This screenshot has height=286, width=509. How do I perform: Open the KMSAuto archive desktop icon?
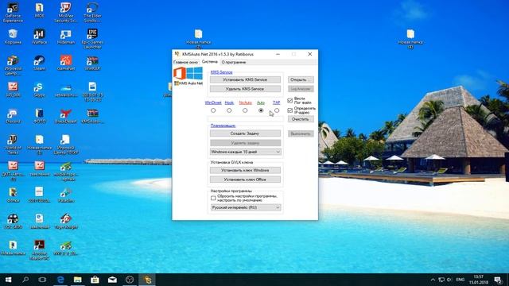(x=92, y=116)
